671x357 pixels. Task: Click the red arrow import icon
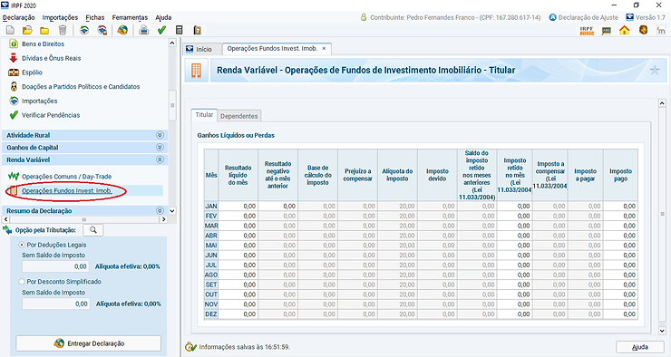point(102,31)
